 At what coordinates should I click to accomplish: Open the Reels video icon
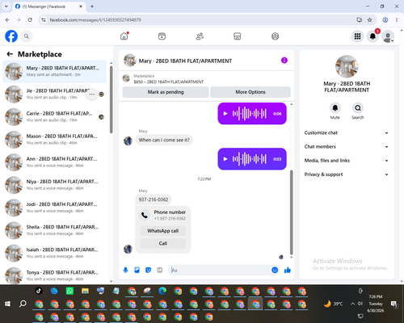coord(162,36)
